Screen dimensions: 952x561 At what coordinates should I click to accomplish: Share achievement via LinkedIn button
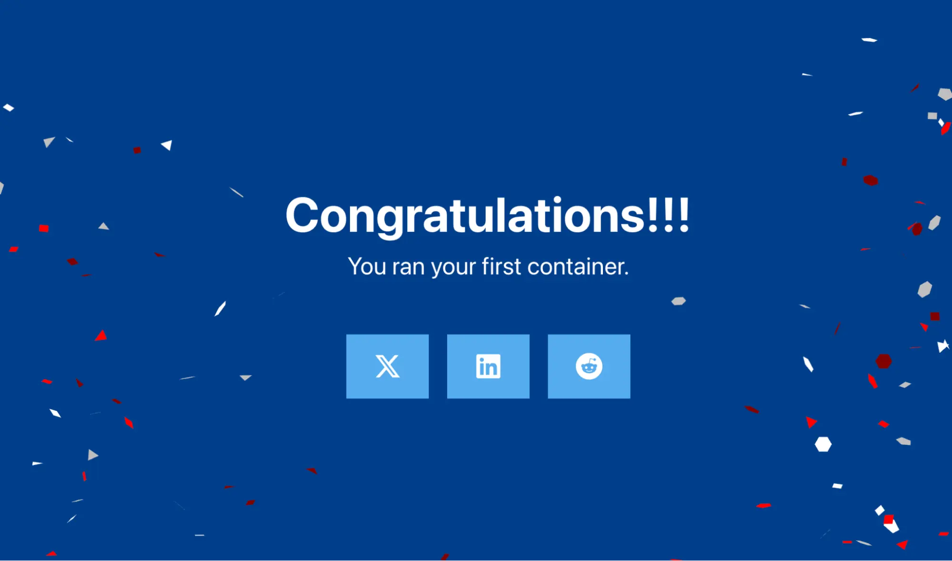coord(488,366)
